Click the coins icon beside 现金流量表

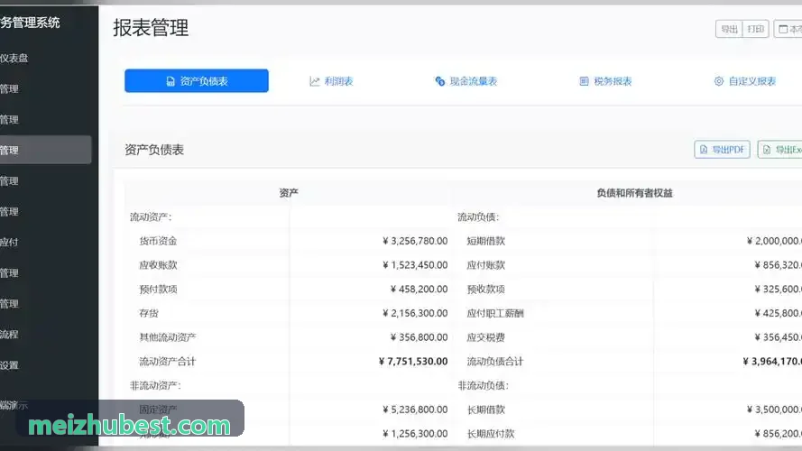pyautogui.click(x=440, y=81)
